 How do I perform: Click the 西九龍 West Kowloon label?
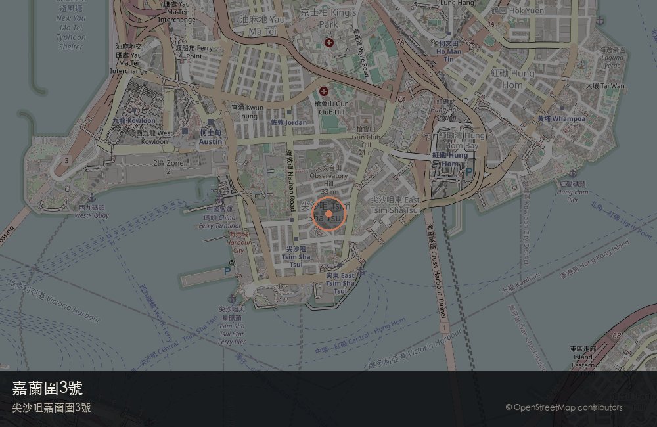(154, 137)
